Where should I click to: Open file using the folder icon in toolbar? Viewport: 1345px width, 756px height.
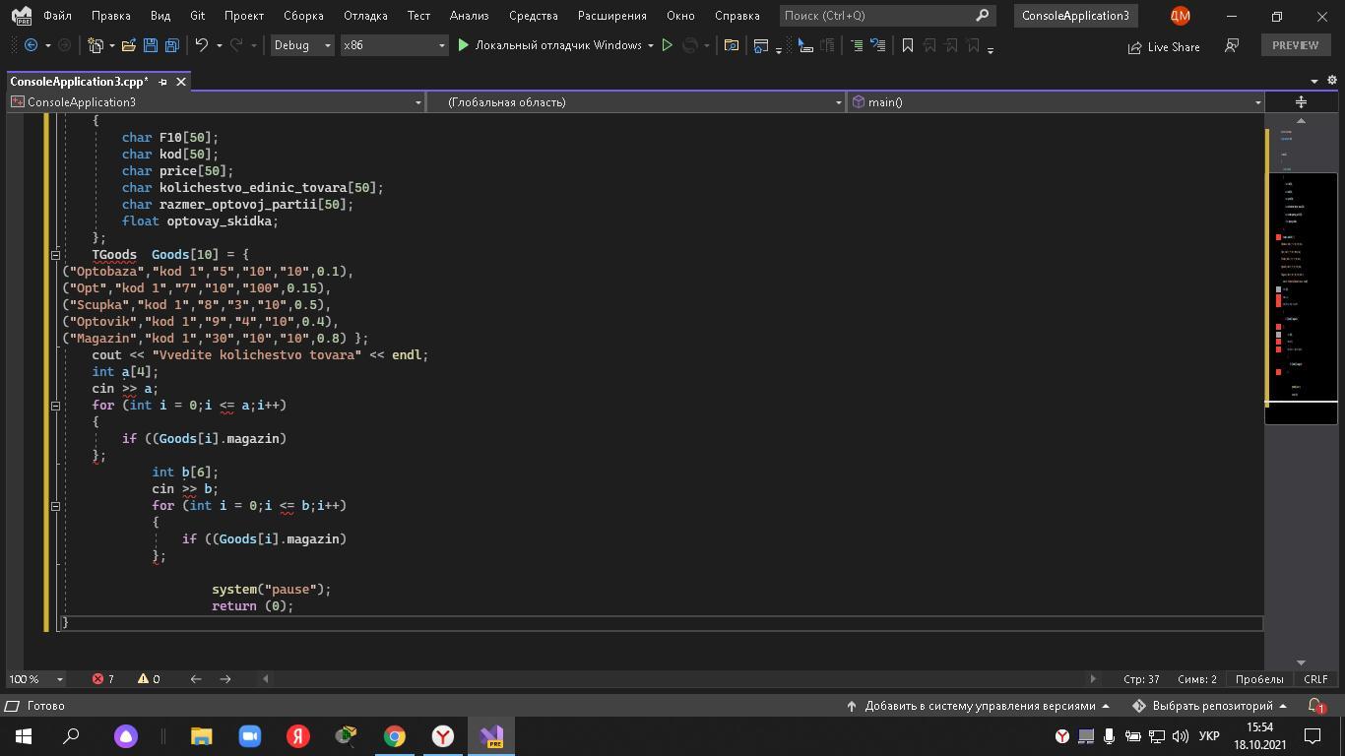point(129,45)
